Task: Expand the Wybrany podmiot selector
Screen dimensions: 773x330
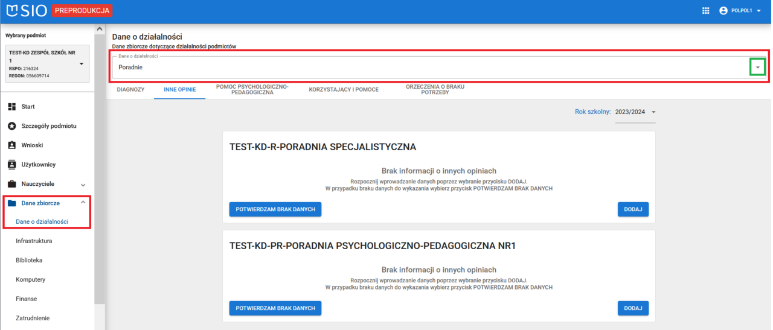Action: point(82,64)
